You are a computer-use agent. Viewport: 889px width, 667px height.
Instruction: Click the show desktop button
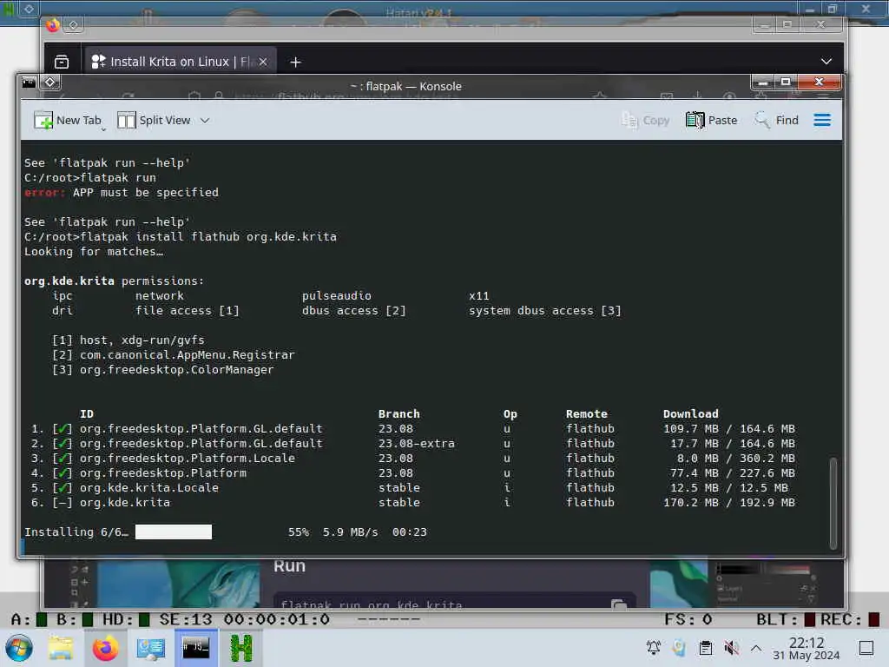point(866,648)
